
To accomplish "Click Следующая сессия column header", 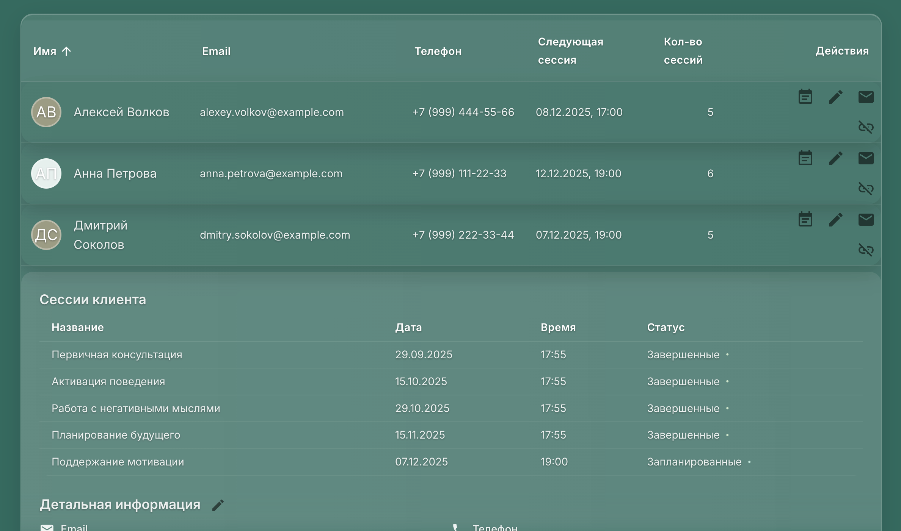I will (570, 51).
